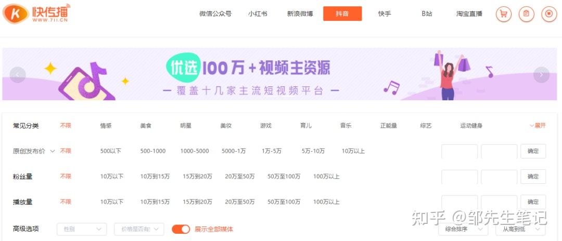Viewport: 562px width, 241px height.
Task: Switch to B站 tab
Action: pyautogui.click(x=427, y=14)
